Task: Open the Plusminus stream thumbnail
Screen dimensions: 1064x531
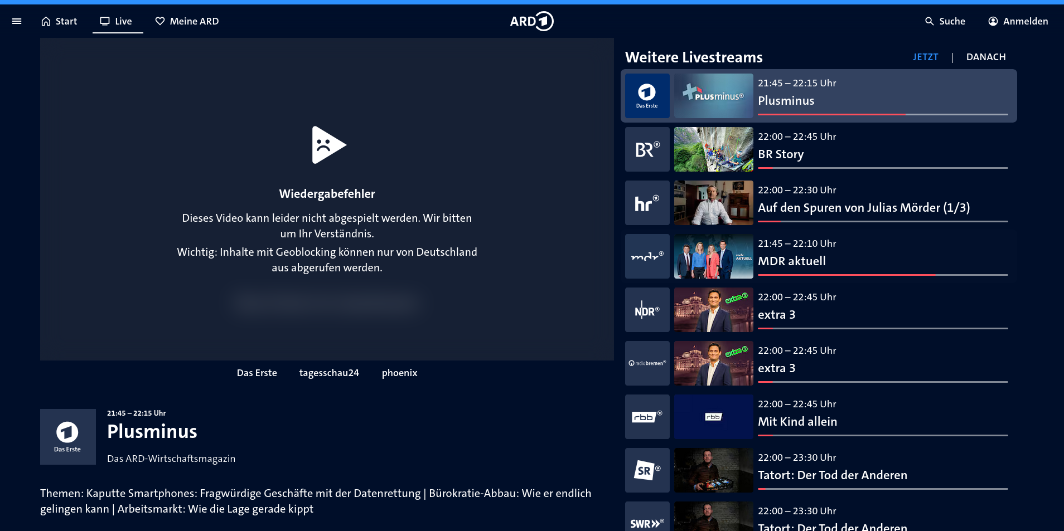Action: coord(714,96)
